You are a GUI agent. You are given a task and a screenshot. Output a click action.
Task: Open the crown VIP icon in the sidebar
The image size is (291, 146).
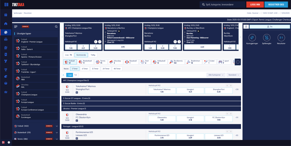tap(6, 92)
